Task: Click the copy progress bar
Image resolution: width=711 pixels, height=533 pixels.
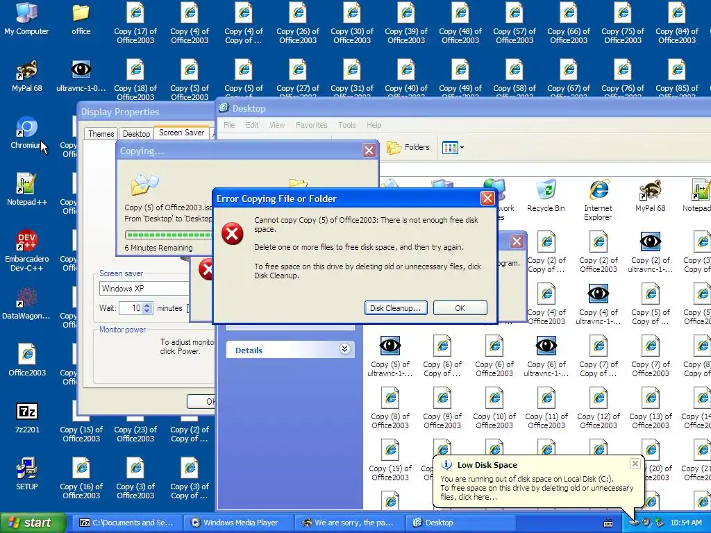Action: pyautogui.click(x=169, y=235)
